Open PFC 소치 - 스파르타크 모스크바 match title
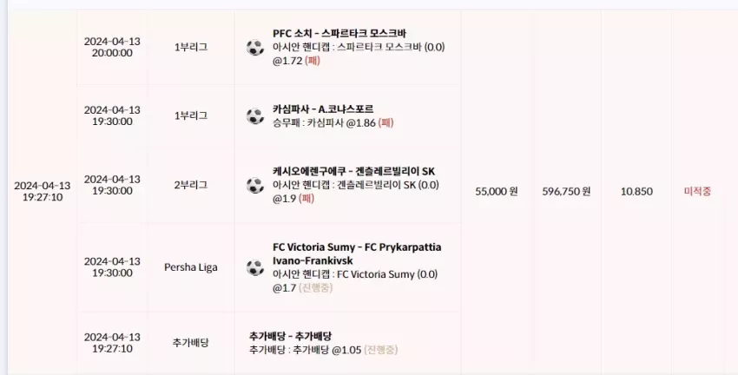Screen dimensions: 738x375 339,33
